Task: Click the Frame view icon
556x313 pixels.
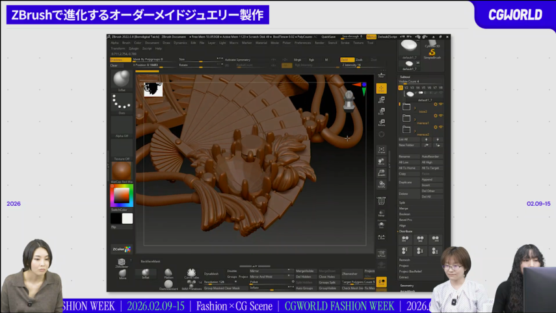Action: [382, 149]
